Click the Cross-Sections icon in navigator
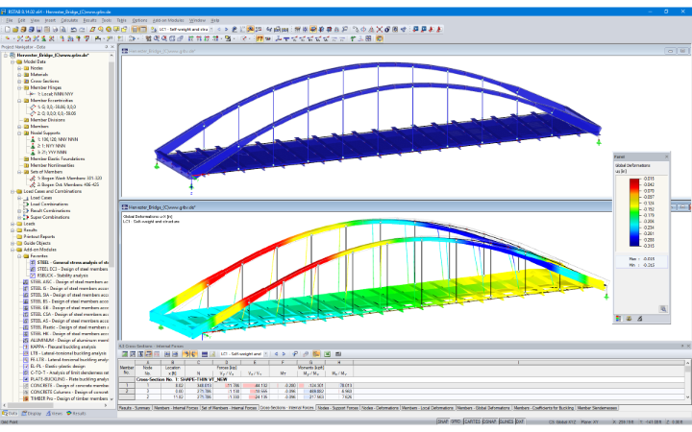The height and width of the screenshot is (432, 692). (27, 81)
